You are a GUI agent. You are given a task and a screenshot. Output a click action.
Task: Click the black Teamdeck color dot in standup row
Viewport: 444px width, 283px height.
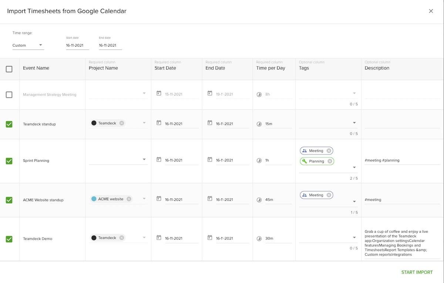coord(94,123)
